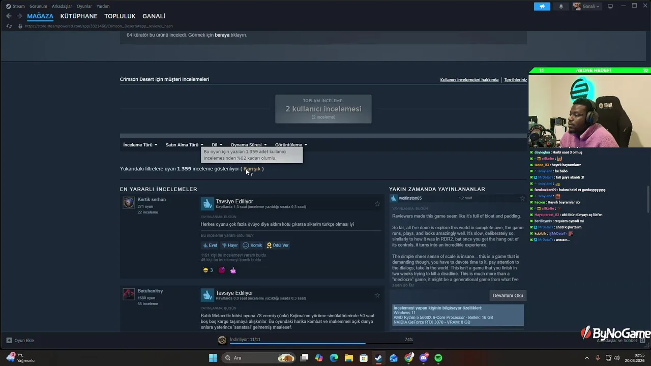Image resolution: width=651 pixels, height=366 pixels.
Task: Open File Explorer from taskbar
Action: coord(348,358)
